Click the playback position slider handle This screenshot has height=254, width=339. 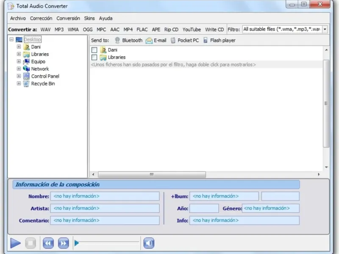click(77, 243)
